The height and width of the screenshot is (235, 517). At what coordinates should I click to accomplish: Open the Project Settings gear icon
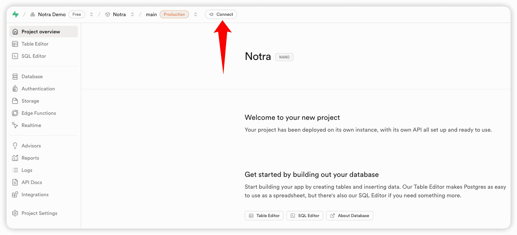15,213
